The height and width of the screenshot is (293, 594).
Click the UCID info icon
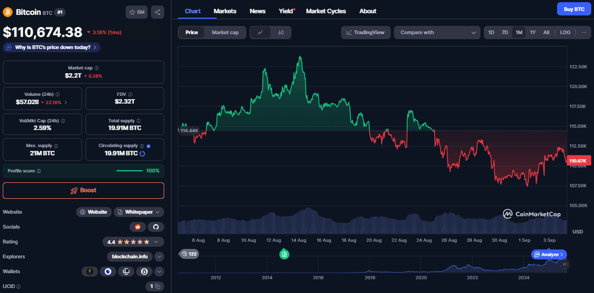click(19, 286)
